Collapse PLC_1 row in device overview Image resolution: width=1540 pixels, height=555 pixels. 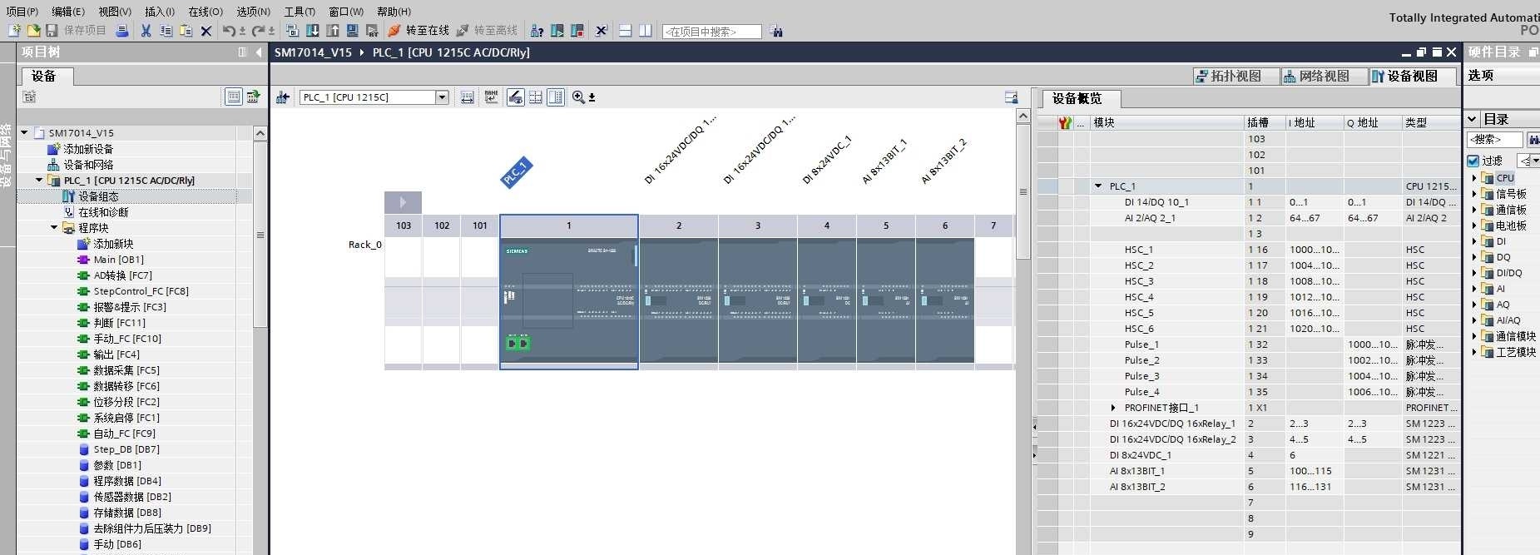(x=1098, y=186)
